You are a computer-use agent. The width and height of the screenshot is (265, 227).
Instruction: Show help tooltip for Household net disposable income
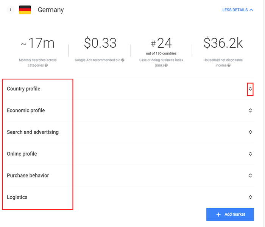(229, 65)
